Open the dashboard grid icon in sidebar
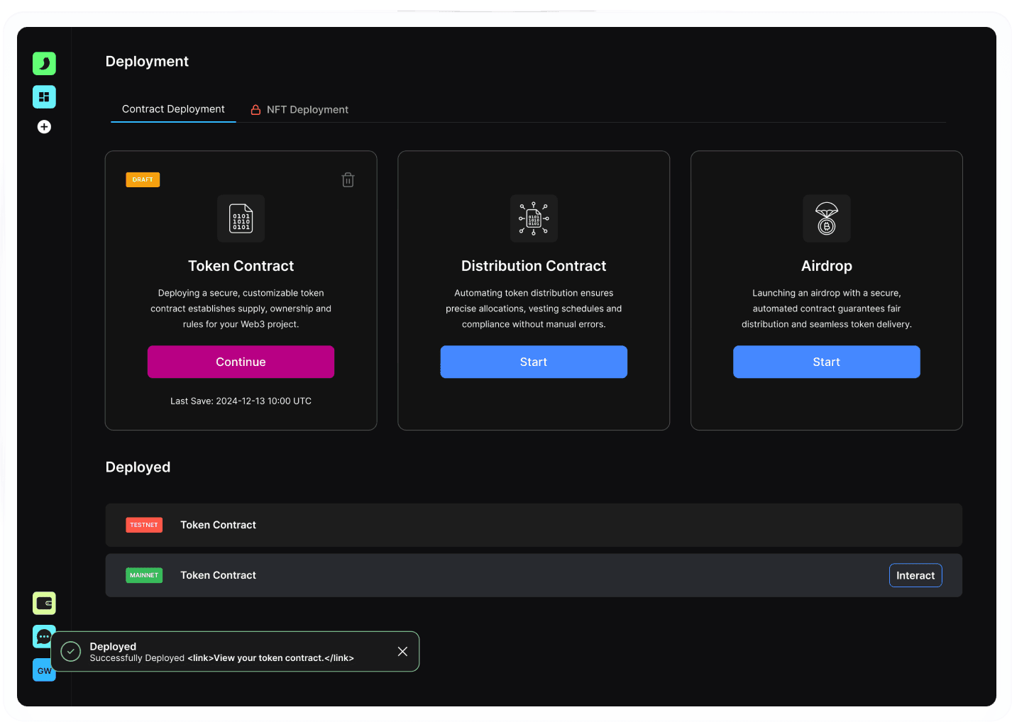This screenshot has width=1012, height=722. pyautogui.click(x=44, y=96)
